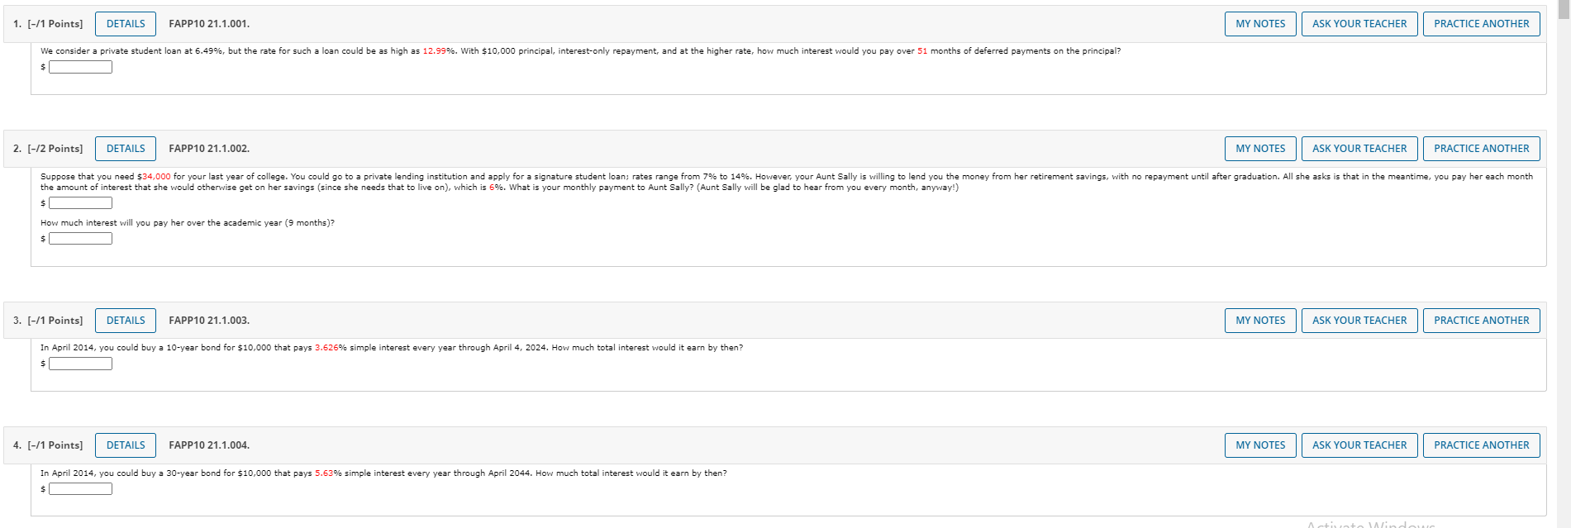
Task: Click PRACTICE ANOTHER for question 1
Action: tap(1481, 23)
